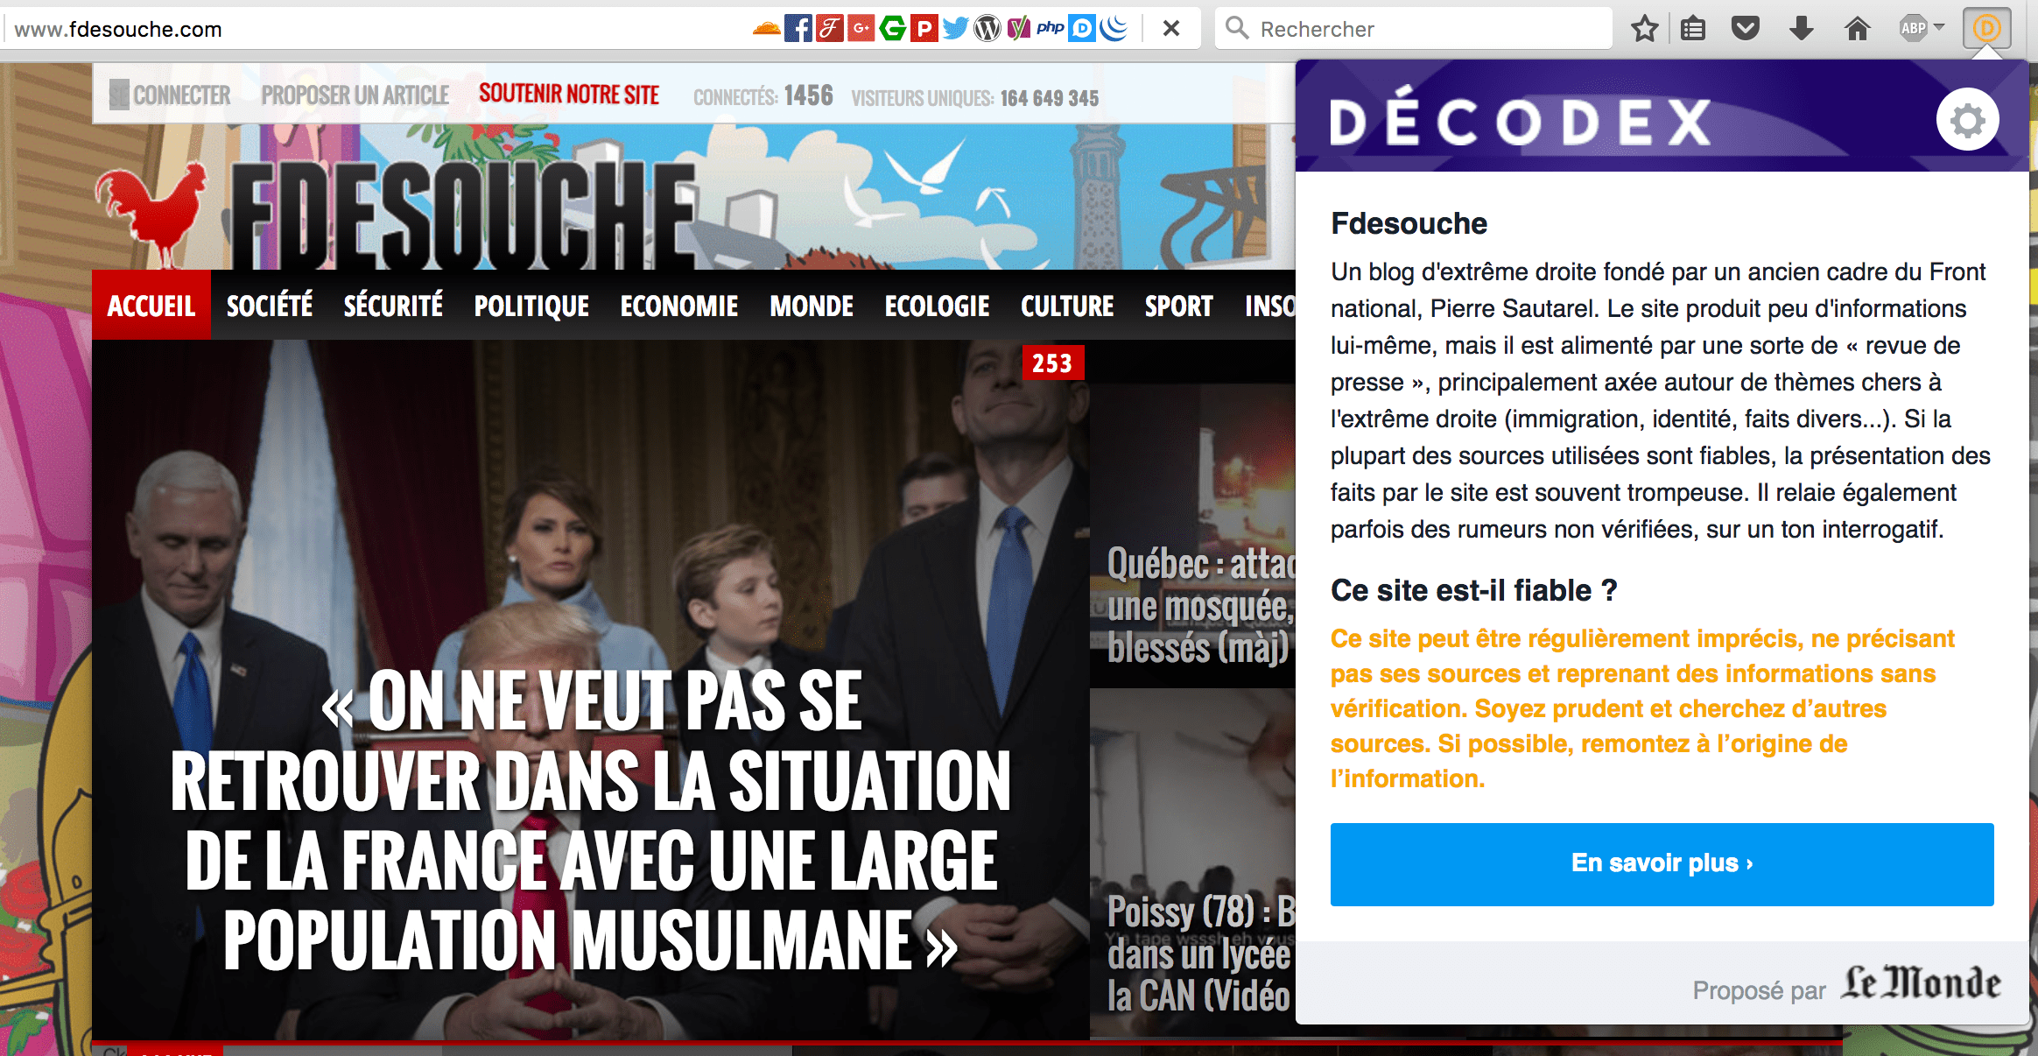
Task: Open the bookmarks list icon
Action: click(x=1693, y=29)
